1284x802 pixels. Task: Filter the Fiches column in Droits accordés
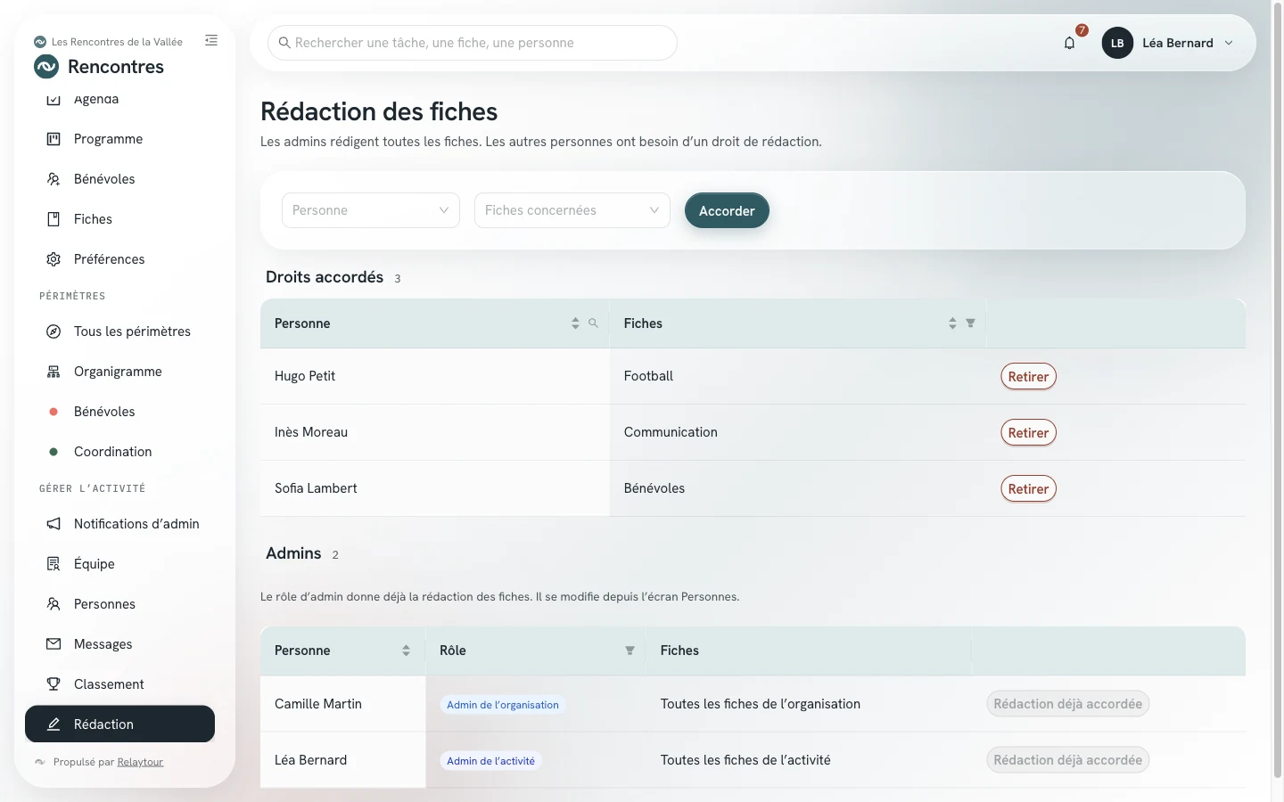click(970, 323)
